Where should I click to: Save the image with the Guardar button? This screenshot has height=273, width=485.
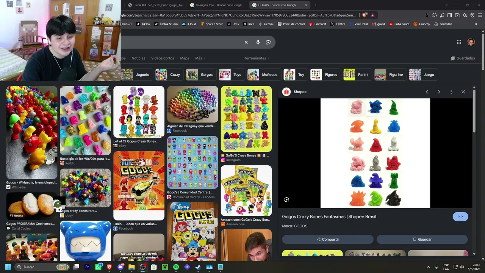coord(422,239)
